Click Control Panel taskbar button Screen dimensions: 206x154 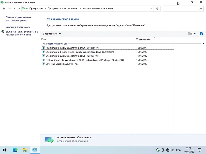pyautogui.click(x=35, y=150)
